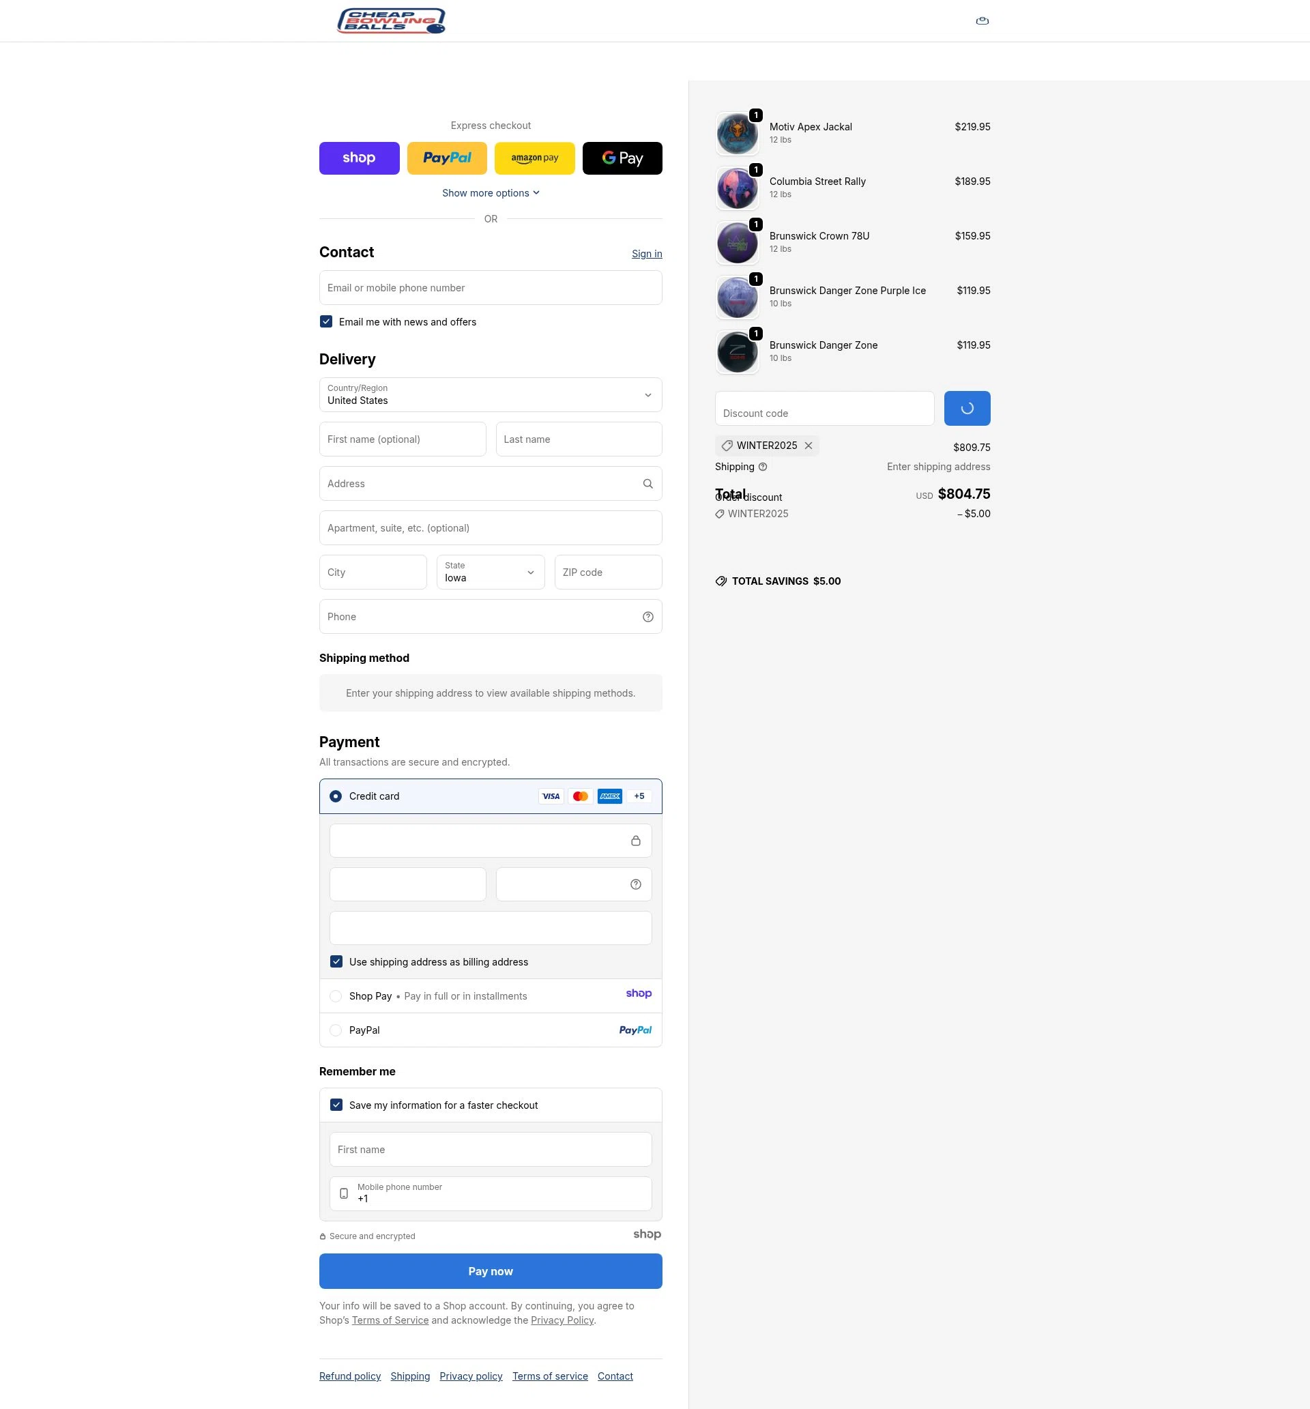Open the cart icon in header
Viewport: 1310px width, 1409px height.
pos(982,21)
